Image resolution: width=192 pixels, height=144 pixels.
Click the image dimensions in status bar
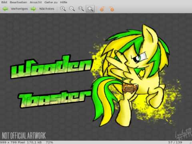(x=12, y=142)
